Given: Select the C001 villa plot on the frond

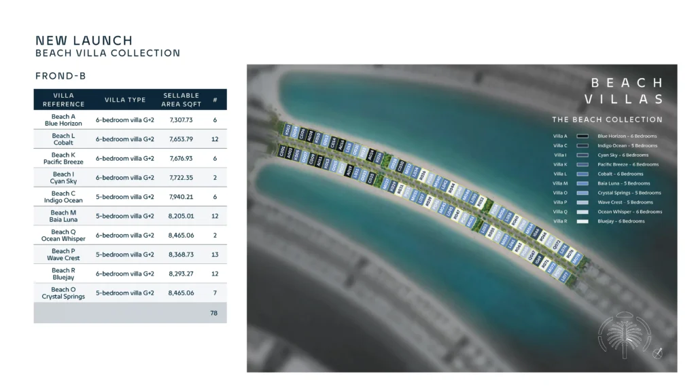Looking at the screenshot, I should click(282, 151).
